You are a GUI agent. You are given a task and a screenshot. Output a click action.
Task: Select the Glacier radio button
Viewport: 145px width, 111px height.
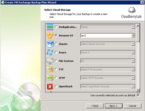(x=56, y=44)
